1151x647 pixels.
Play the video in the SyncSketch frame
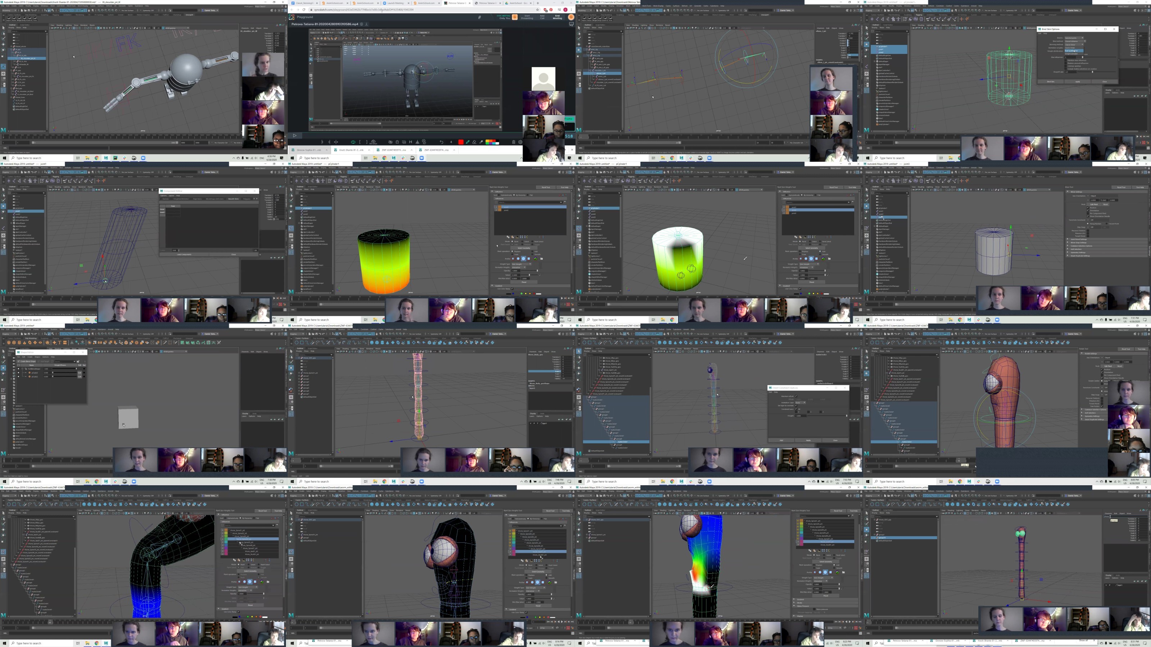pyautogui.click(x=295, y=136)
